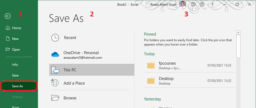
Task: Click the Open folder icon in sidebar
Action: 8,49
